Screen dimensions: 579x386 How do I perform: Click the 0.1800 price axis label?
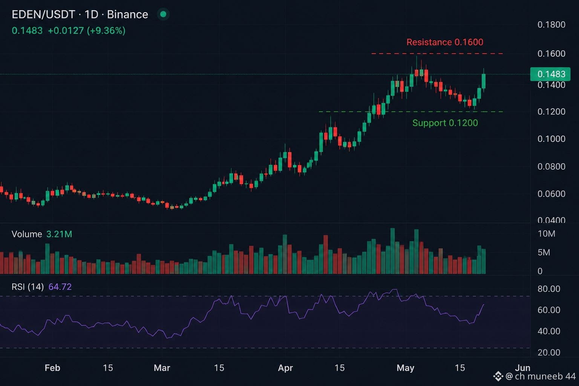(551, 25)
